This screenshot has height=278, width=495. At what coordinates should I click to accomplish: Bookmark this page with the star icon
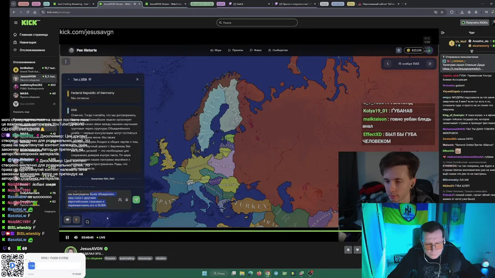click(442, 12)
